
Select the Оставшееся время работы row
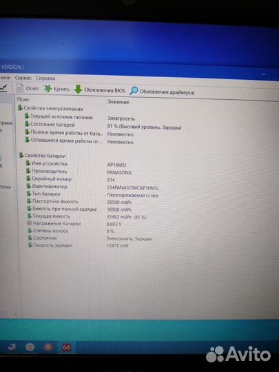64,141
